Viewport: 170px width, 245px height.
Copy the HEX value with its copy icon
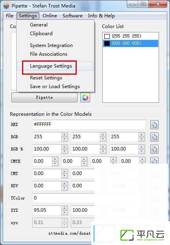click(x=154, y=125)
